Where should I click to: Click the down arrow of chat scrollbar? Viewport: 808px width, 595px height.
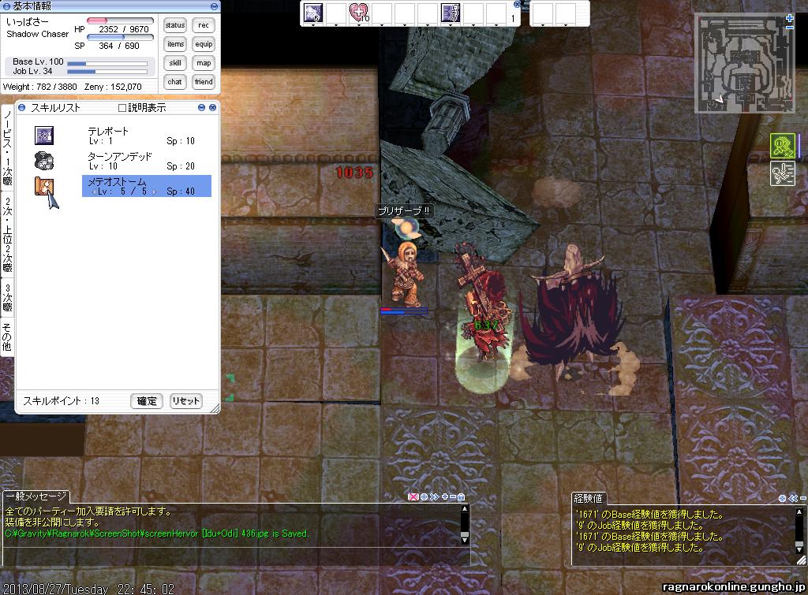[x=464, y=540]
